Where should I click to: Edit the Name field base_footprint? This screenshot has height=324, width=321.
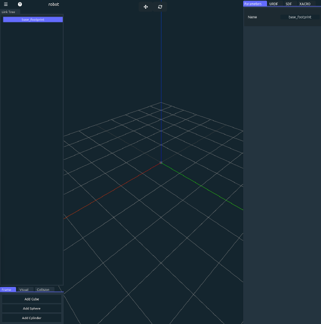(x=300, y=17)
